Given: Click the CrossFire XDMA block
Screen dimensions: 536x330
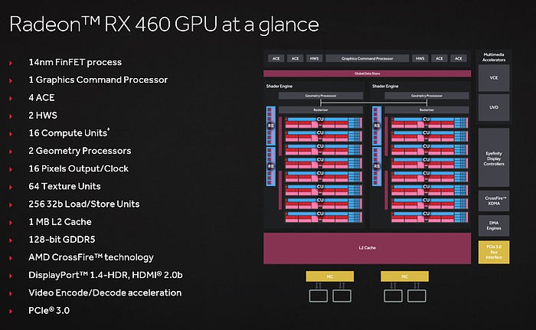Looking at the screenshot, I should pos(494,201).
